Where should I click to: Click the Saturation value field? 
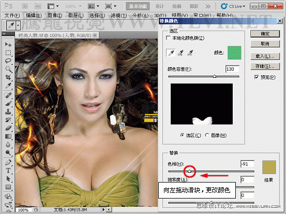247,179
